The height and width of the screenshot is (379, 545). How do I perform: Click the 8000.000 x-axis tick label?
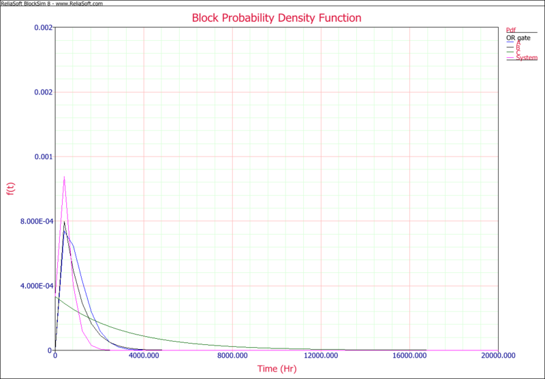coord(232,357)
